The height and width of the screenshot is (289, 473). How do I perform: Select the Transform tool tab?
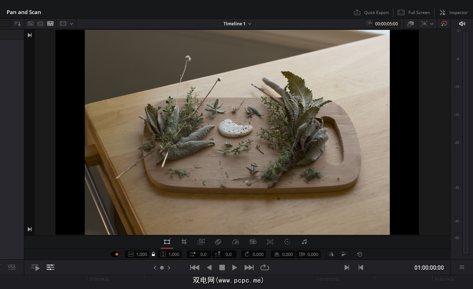click(x=167, y=242)
